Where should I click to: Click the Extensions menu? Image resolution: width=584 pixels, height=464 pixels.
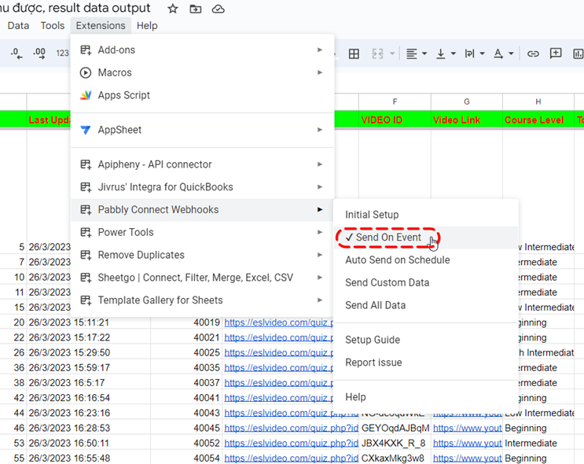click(x=101, y=25)
